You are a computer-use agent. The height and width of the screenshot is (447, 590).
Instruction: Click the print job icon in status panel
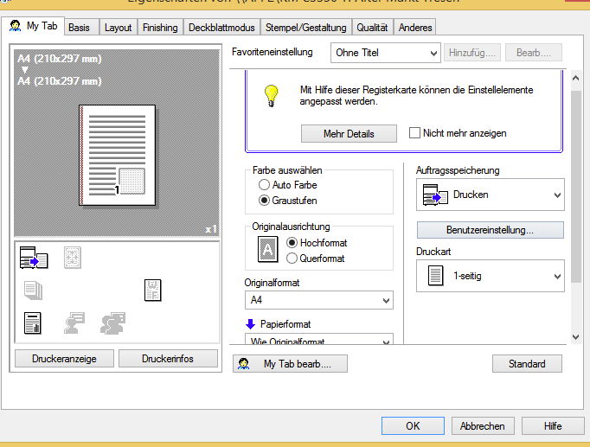point(34,258)
